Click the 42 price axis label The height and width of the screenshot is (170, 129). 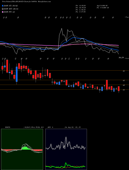124,80
